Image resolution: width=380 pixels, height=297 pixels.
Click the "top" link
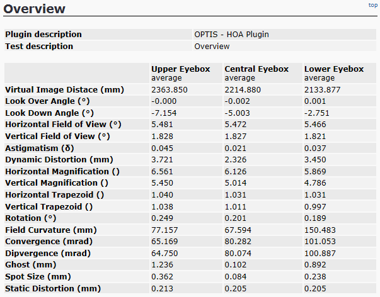(372, 5)
